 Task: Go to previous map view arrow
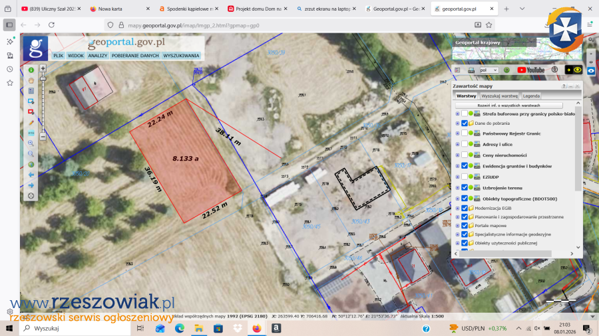[x=31, y=175]
